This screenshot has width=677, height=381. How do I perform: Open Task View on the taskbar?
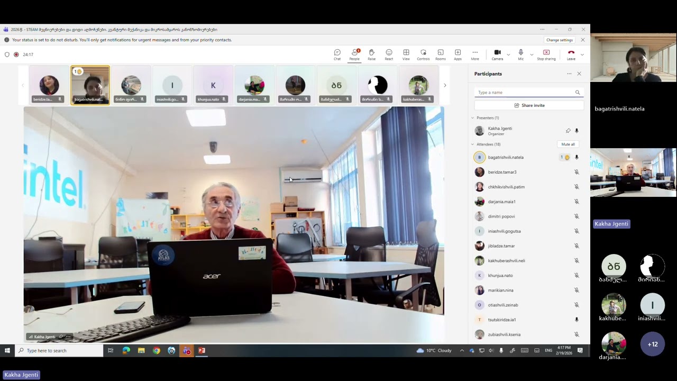coord(111,350)
